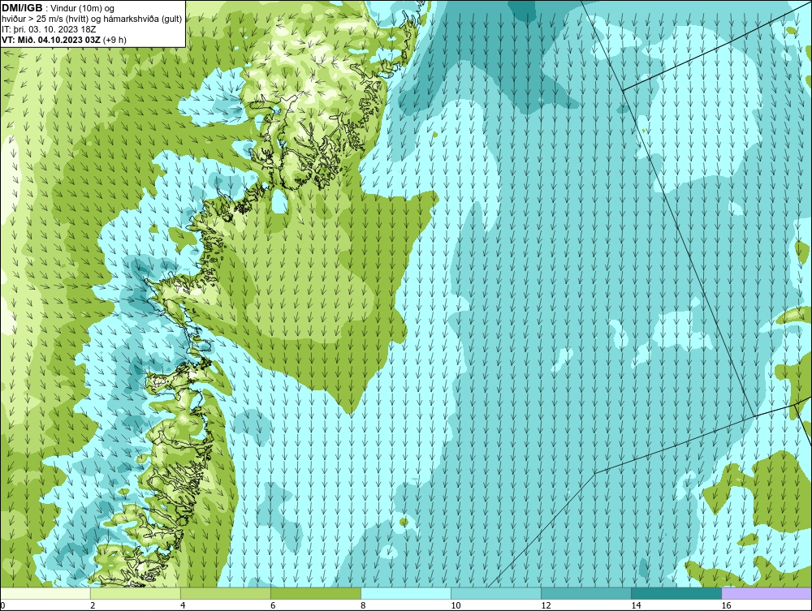812x611 pixels.
Task: Click the 10–12 m/s light teal swatch
Action: click(x=496, y=593)
